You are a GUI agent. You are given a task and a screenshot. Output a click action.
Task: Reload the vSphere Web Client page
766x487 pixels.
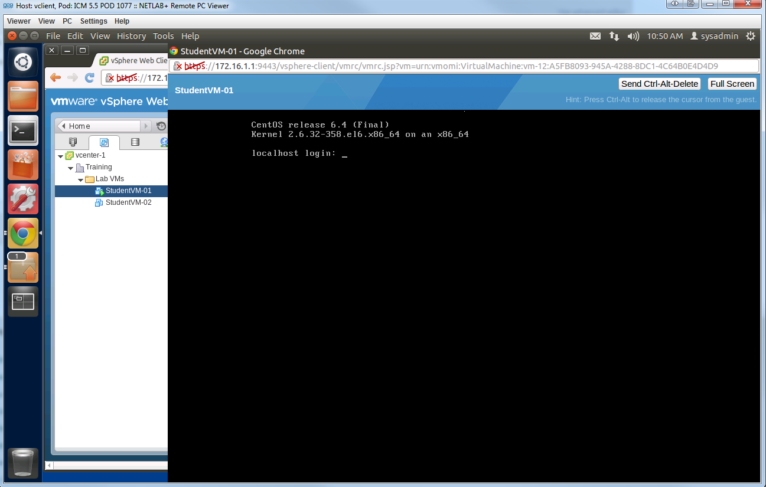90,77
